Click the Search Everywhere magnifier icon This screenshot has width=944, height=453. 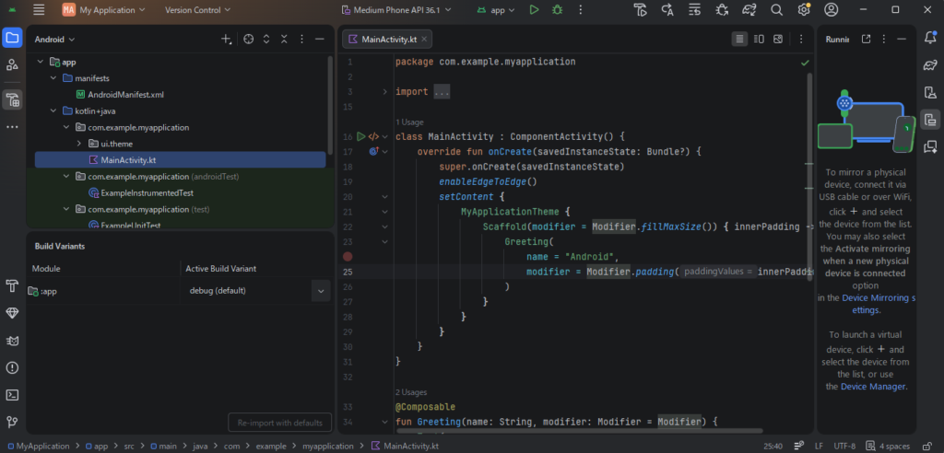pos(776,10)
